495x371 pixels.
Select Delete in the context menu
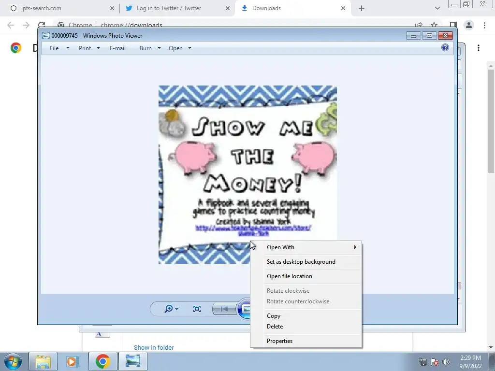[x=306, y=327]
